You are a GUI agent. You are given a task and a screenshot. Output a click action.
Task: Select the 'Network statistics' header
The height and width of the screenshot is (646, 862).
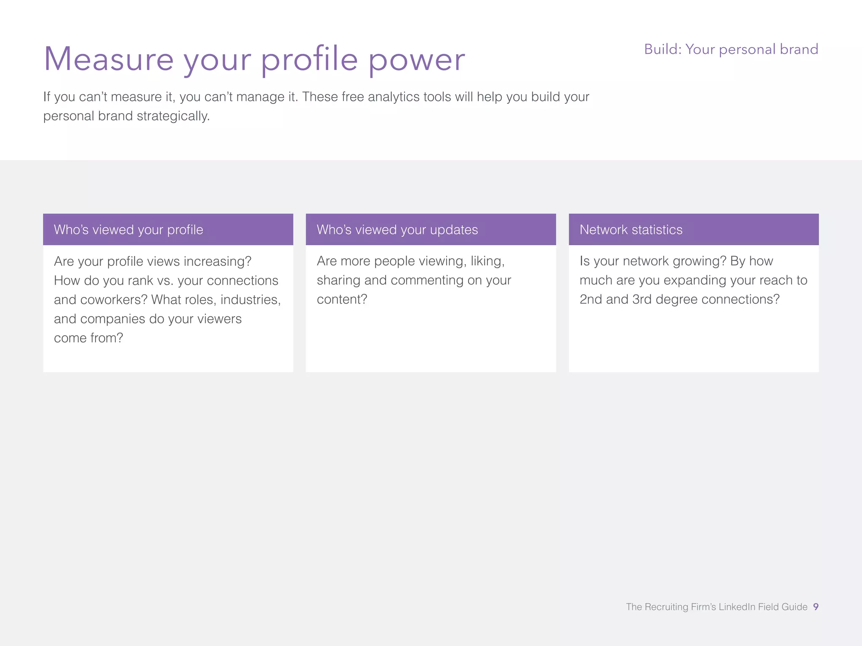(694, 230)
